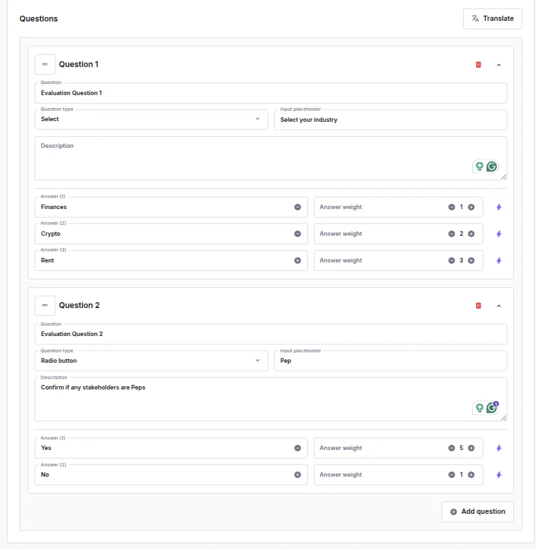Click the Input placeholder field containing Pep
The image size is (536, 549).
pyautogui.click(x=389, y=361)
